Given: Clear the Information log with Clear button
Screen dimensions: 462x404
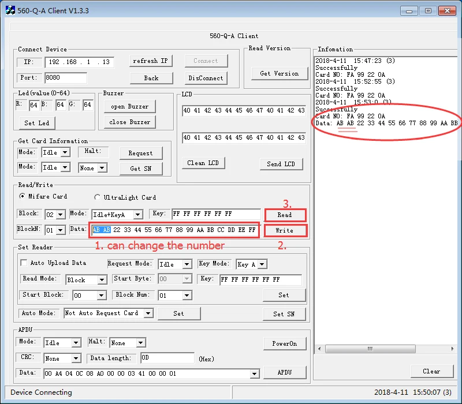Looking at the screenshot, I should tap(431, 371).
